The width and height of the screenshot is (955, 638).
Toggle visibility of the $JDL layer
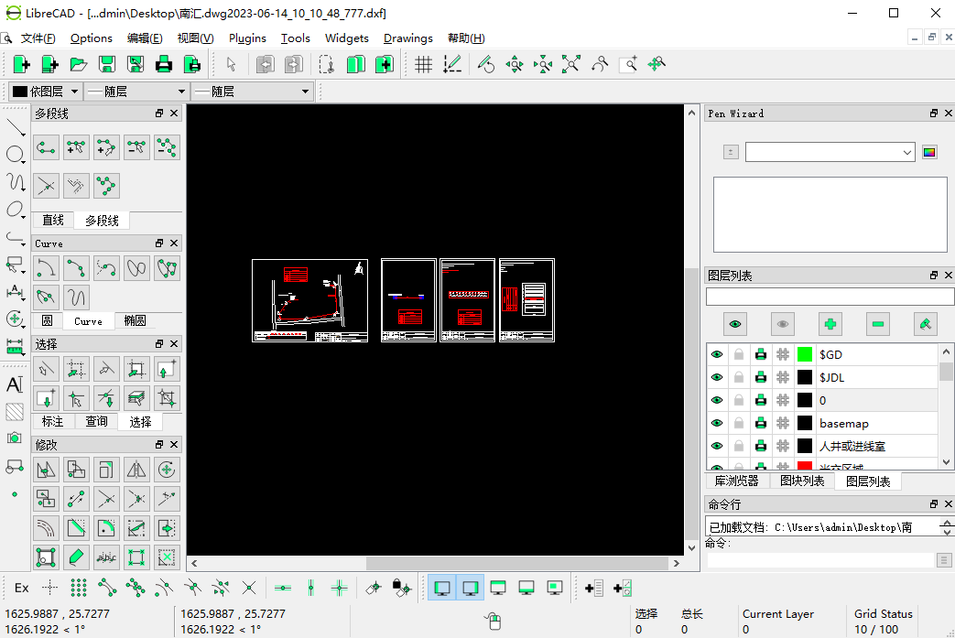(x=717, y=377)
